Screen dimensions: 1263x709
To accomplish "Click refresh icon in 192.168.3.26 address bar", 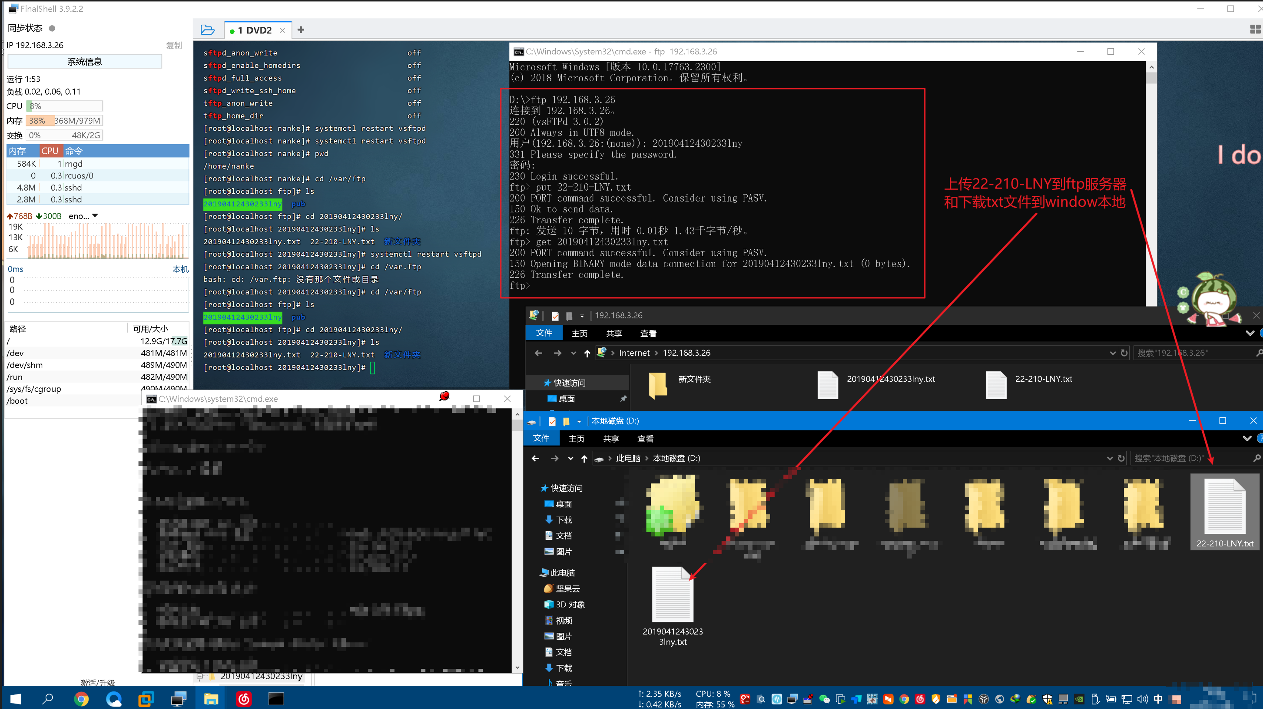I will point(1124,353).
